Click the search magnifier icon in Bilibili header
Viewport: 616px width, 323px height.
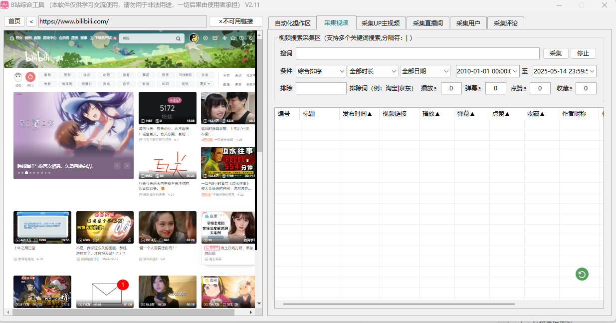178,38
